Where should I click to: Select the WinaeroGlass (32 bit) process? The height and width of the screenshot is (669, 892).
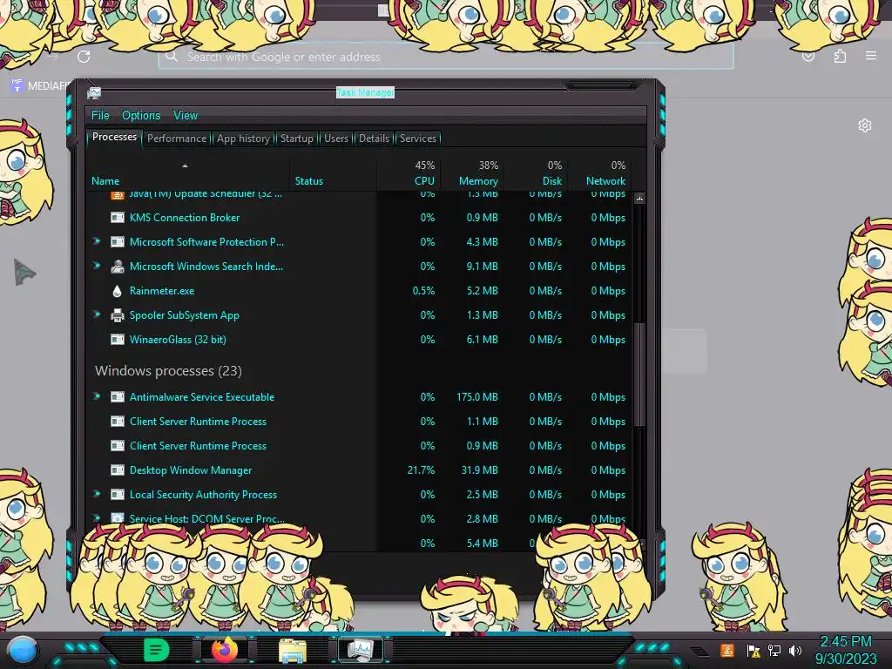pos(360,340)
